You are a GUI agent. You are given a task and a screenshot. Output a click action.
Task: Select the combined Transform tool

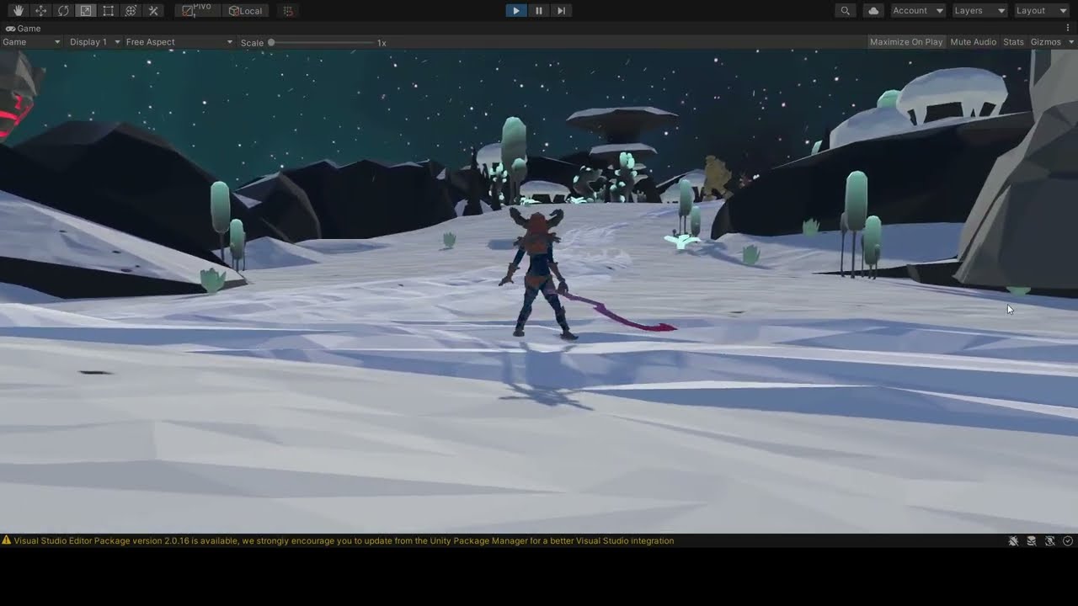coord(131,11)
